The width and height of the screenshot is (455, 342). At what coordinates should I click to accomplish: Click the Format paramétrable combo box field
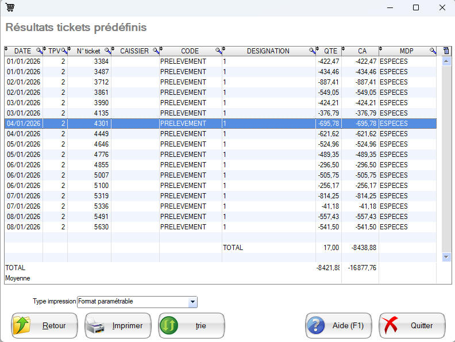[x=133, y=302]
